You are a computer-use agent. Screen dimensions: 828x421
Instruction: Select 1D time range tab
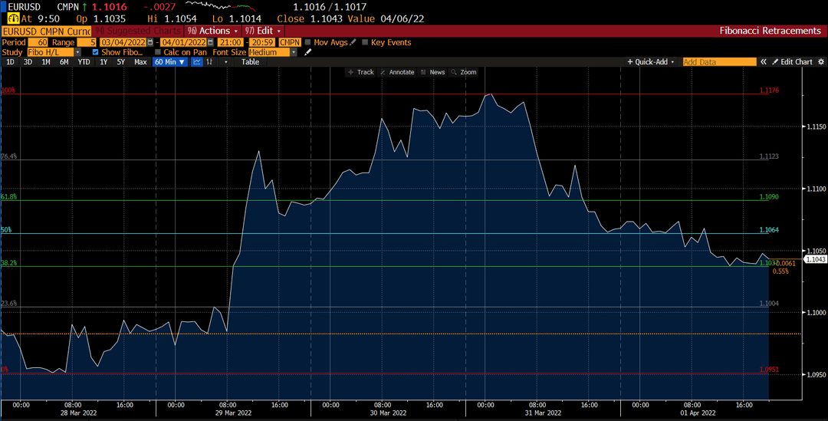click(10, 62)
